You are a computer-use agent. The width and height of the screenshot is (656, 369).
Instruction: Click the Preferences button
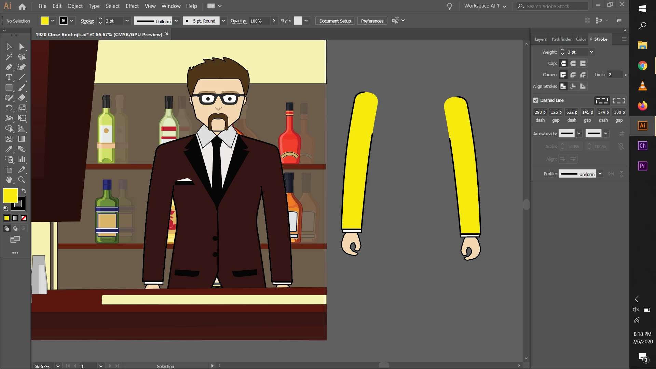(x=372, y=21)
